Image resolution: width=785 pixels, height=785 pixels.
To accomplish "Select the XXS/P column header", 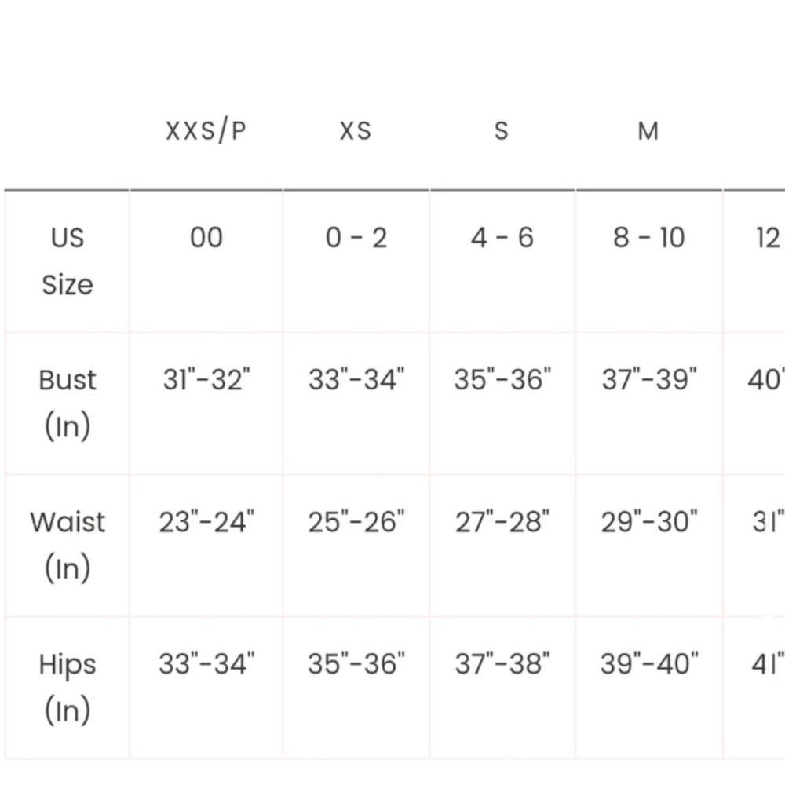I will pos(206,130).
